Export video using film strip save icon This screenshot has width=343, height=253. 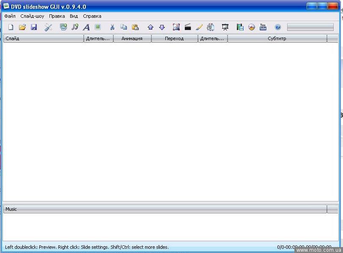tap(240, 27)
